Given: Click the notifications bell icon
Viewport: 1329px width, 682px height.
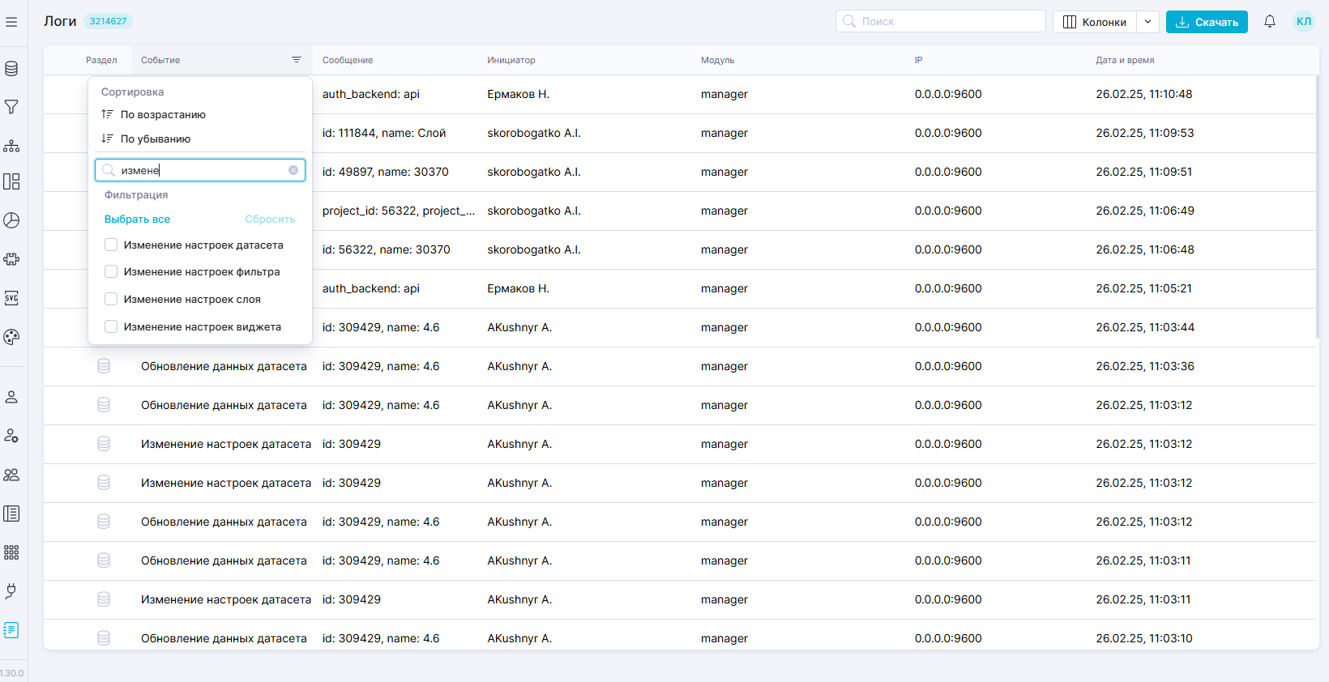Looking at the screenshot, I should coord(1270,22).
